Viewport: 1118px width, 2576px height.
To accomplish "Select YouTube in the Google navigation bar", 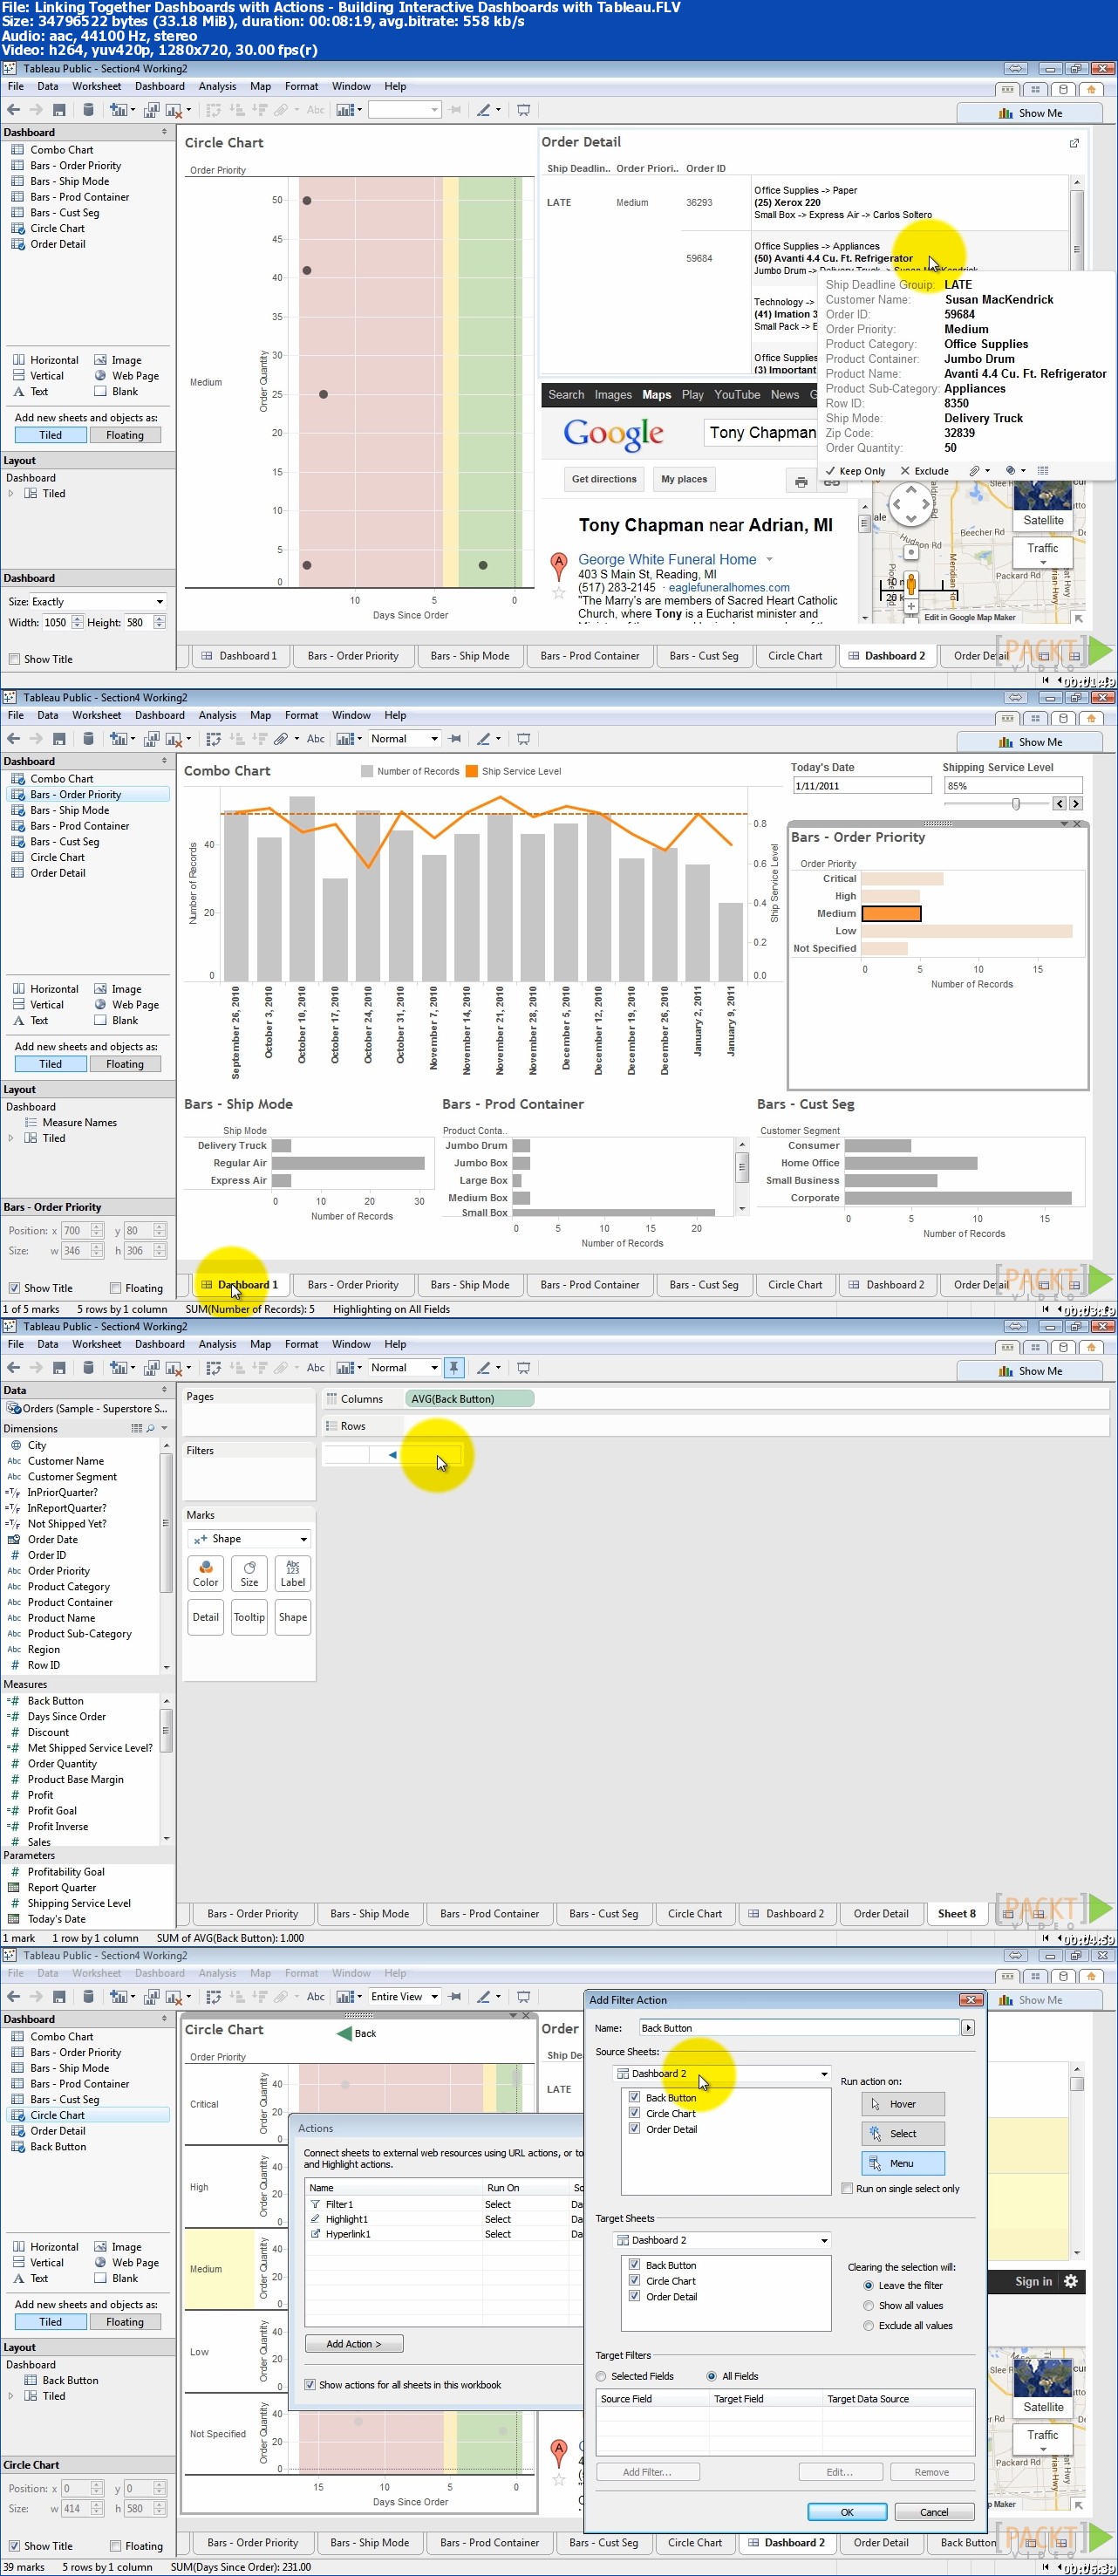I will point(737,395).
